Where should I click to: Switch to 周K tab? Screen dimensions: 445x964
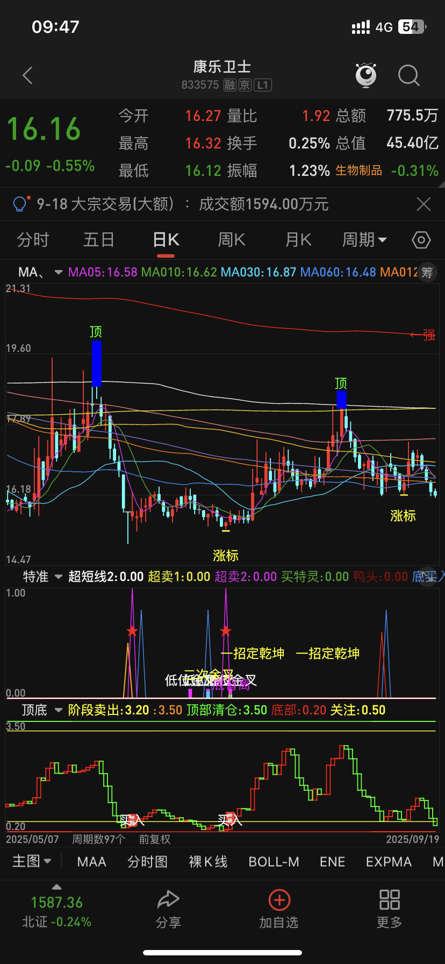tap(232, 240)
